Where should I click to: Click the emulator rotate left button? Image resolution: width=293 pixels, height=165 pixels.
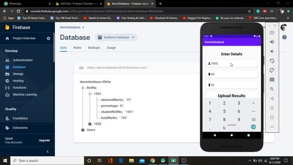[x=272, y=60]
